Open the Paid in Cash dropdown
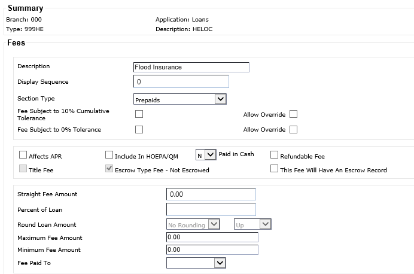 click(206, 155)
